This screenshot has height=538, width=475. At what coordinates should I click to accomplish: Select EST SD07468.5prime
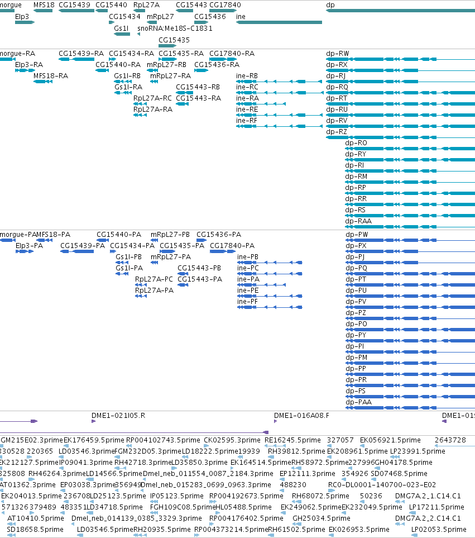click(x=399, y=474)
